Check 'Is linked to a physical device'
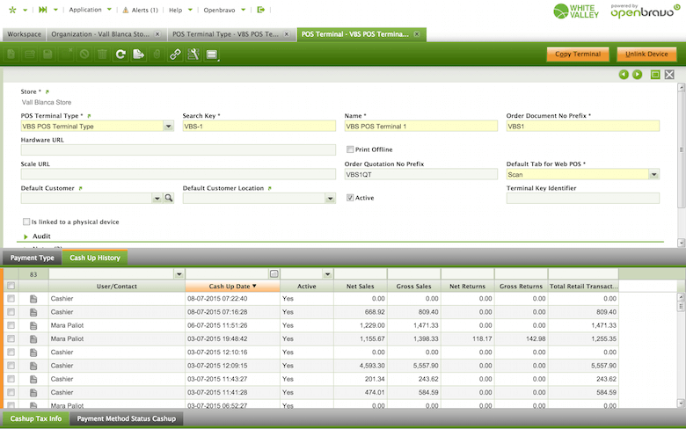686x429 pixels. coord(26,222)
